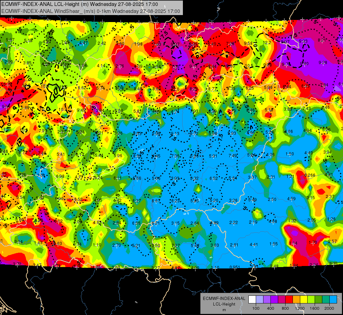Click the 800 tick label in legend
343x315 pixels.
click(285, 308)
